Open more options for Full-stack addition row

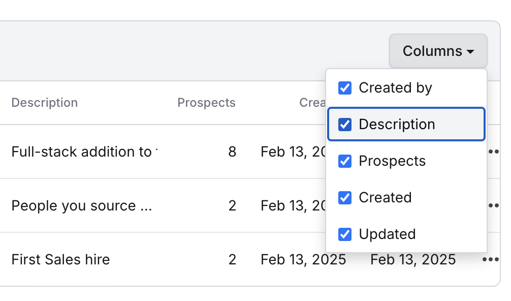(x=494, y=152)
